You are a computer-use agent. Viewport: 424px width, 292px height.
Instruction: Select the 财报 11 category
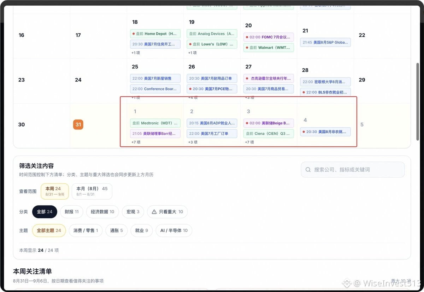point(72,212)
